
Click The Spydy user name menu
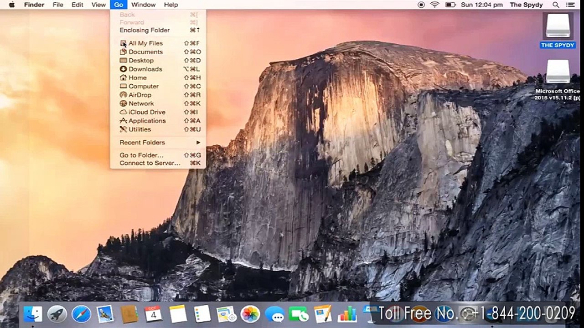(527, 5)
